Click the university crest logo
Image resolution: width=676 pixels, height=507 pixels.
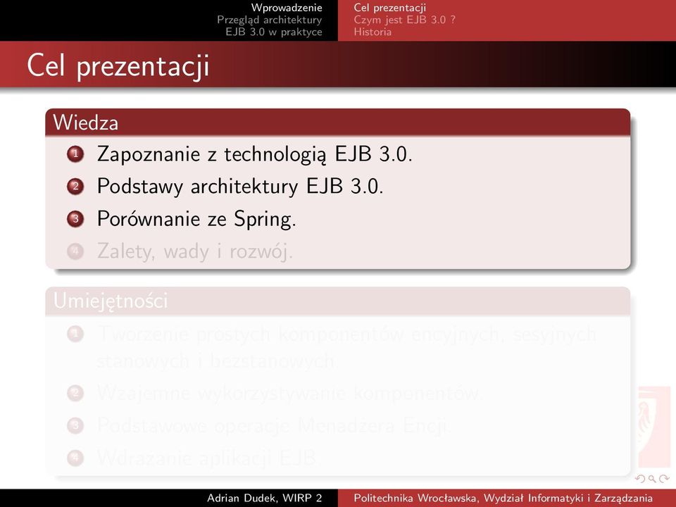click(654, 427)
